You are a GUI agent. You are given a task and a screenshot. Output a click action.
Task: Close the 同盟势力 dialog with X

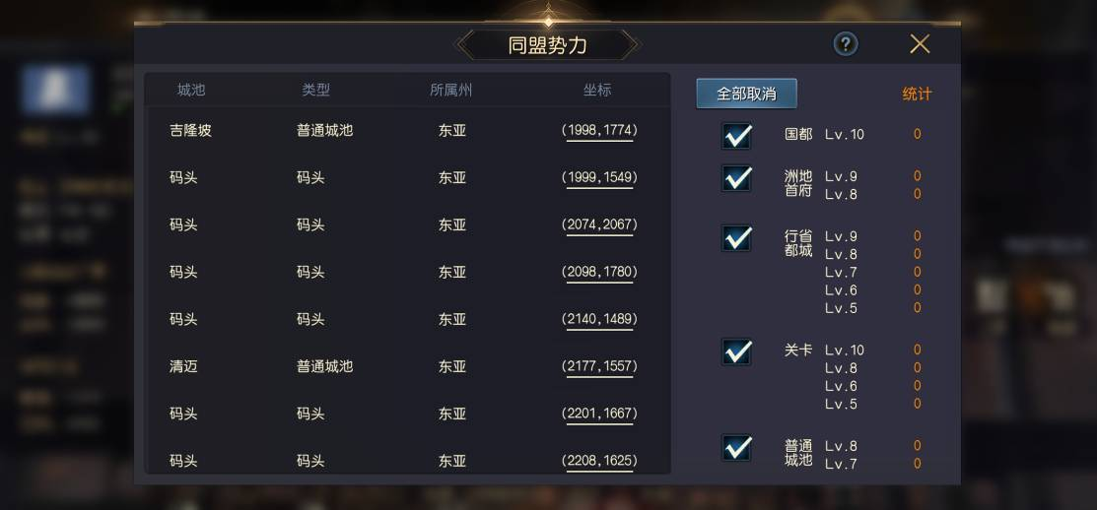pos(920,43)
